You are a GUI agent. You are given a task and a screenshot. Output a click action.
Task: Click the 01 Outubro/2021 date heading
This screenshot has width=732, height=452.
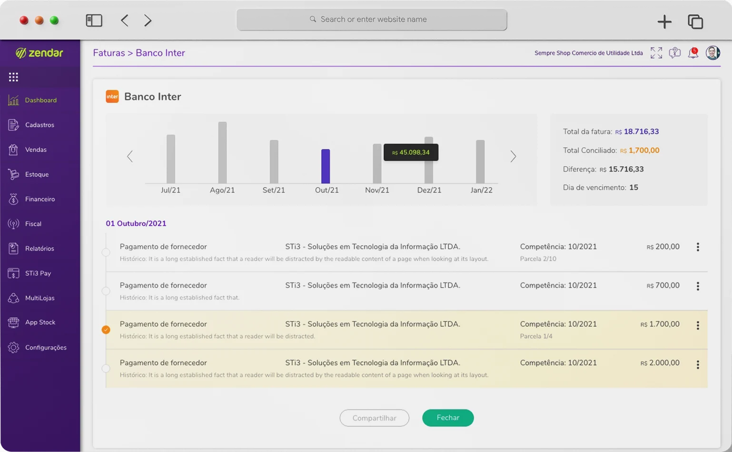click(136, 223)
